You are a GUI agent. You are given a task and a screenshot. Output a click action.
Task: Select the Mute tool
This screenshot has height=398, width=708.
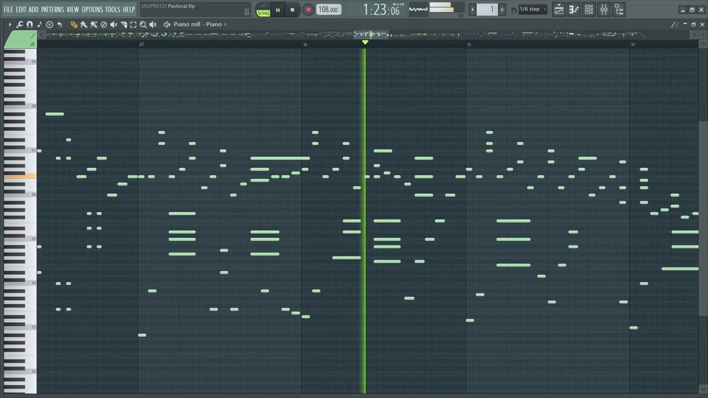point(113,24)
